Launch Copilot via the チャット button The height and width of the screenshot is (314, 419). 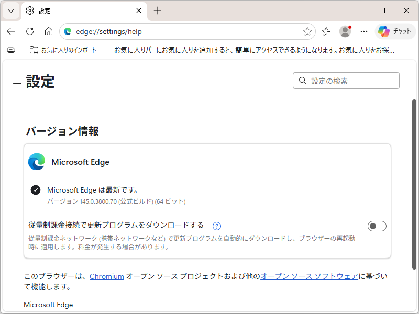(395, 31)
